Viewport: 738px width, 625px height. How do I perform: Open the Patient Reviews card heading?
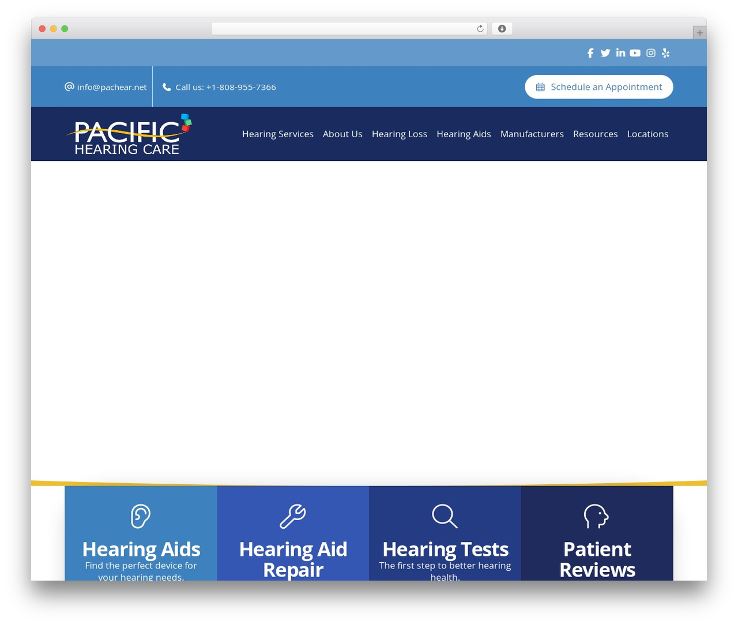click(597, 559)
